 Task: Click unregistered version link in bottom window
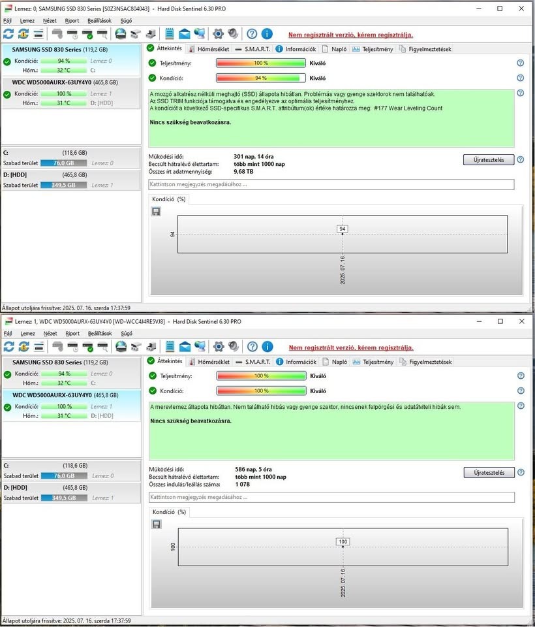(351, 347)
